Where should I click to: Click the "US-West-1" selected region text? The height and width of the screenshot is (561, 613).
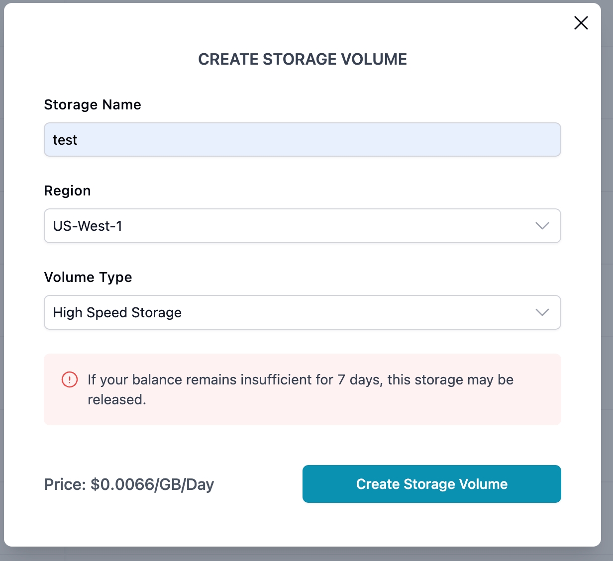click(x=88, y=226)
